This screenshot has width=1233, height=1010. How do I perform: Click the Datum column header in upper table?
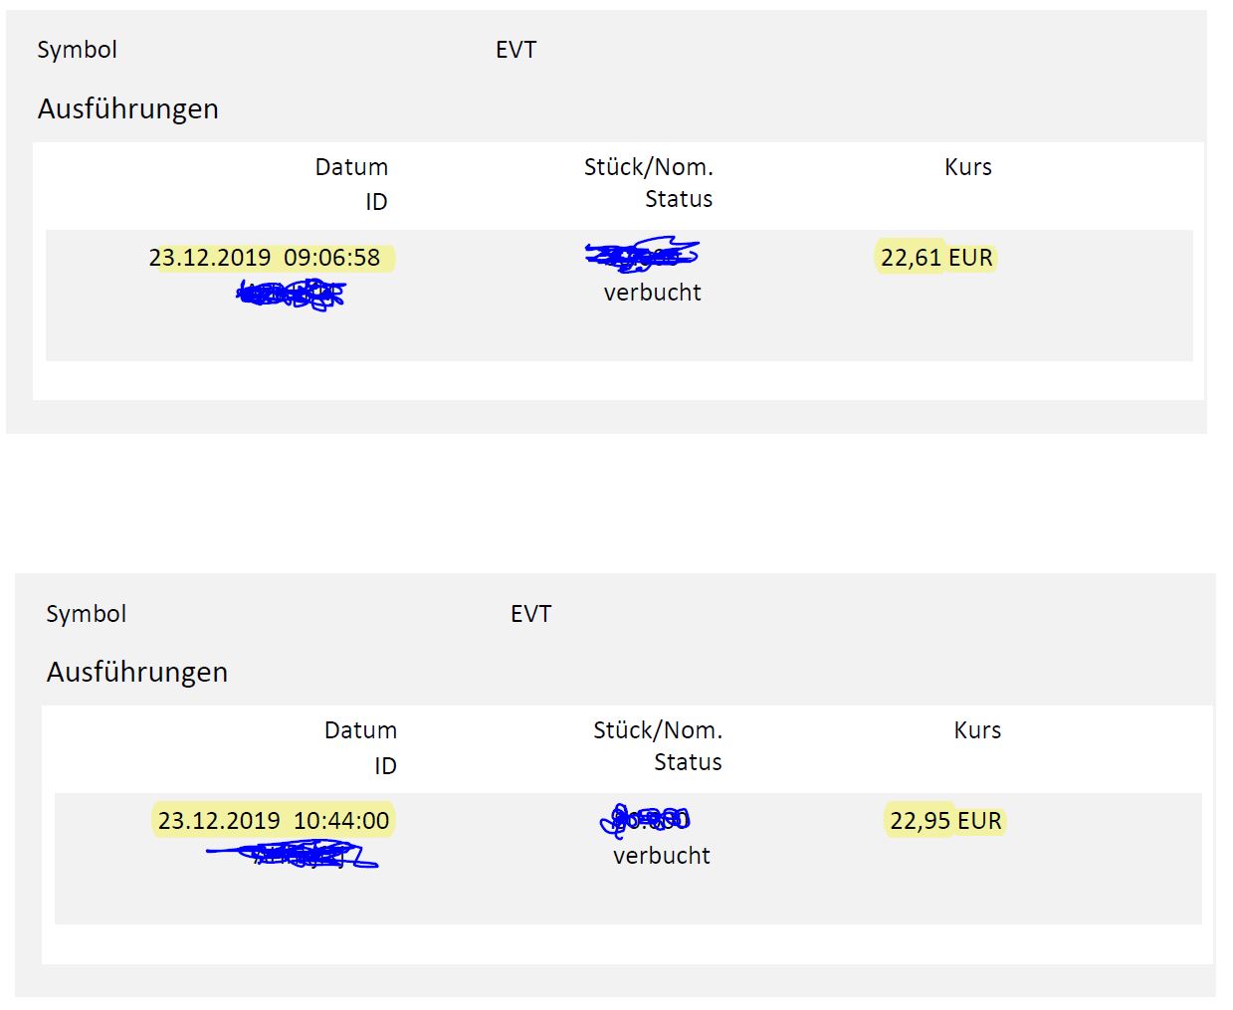351,167
